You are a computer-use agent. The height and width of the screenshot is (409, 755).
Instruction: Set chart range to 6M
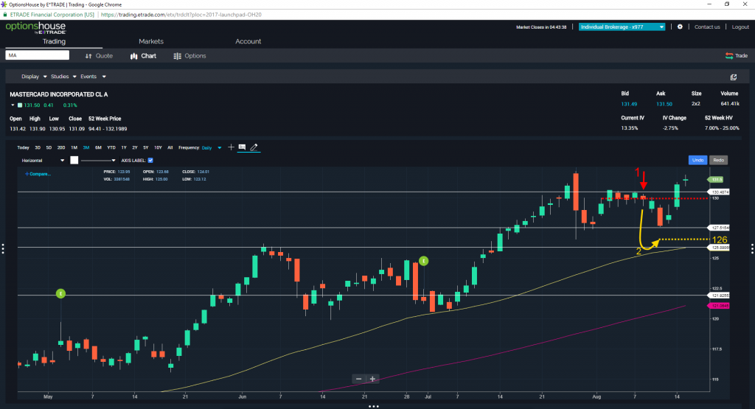98,147
